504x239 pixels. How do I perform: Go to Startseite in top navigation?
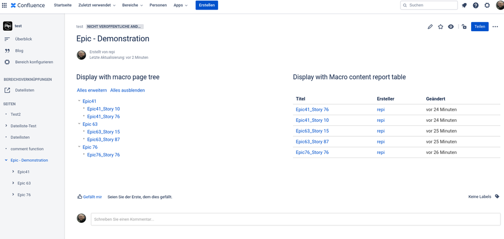[x=63, y=5]
